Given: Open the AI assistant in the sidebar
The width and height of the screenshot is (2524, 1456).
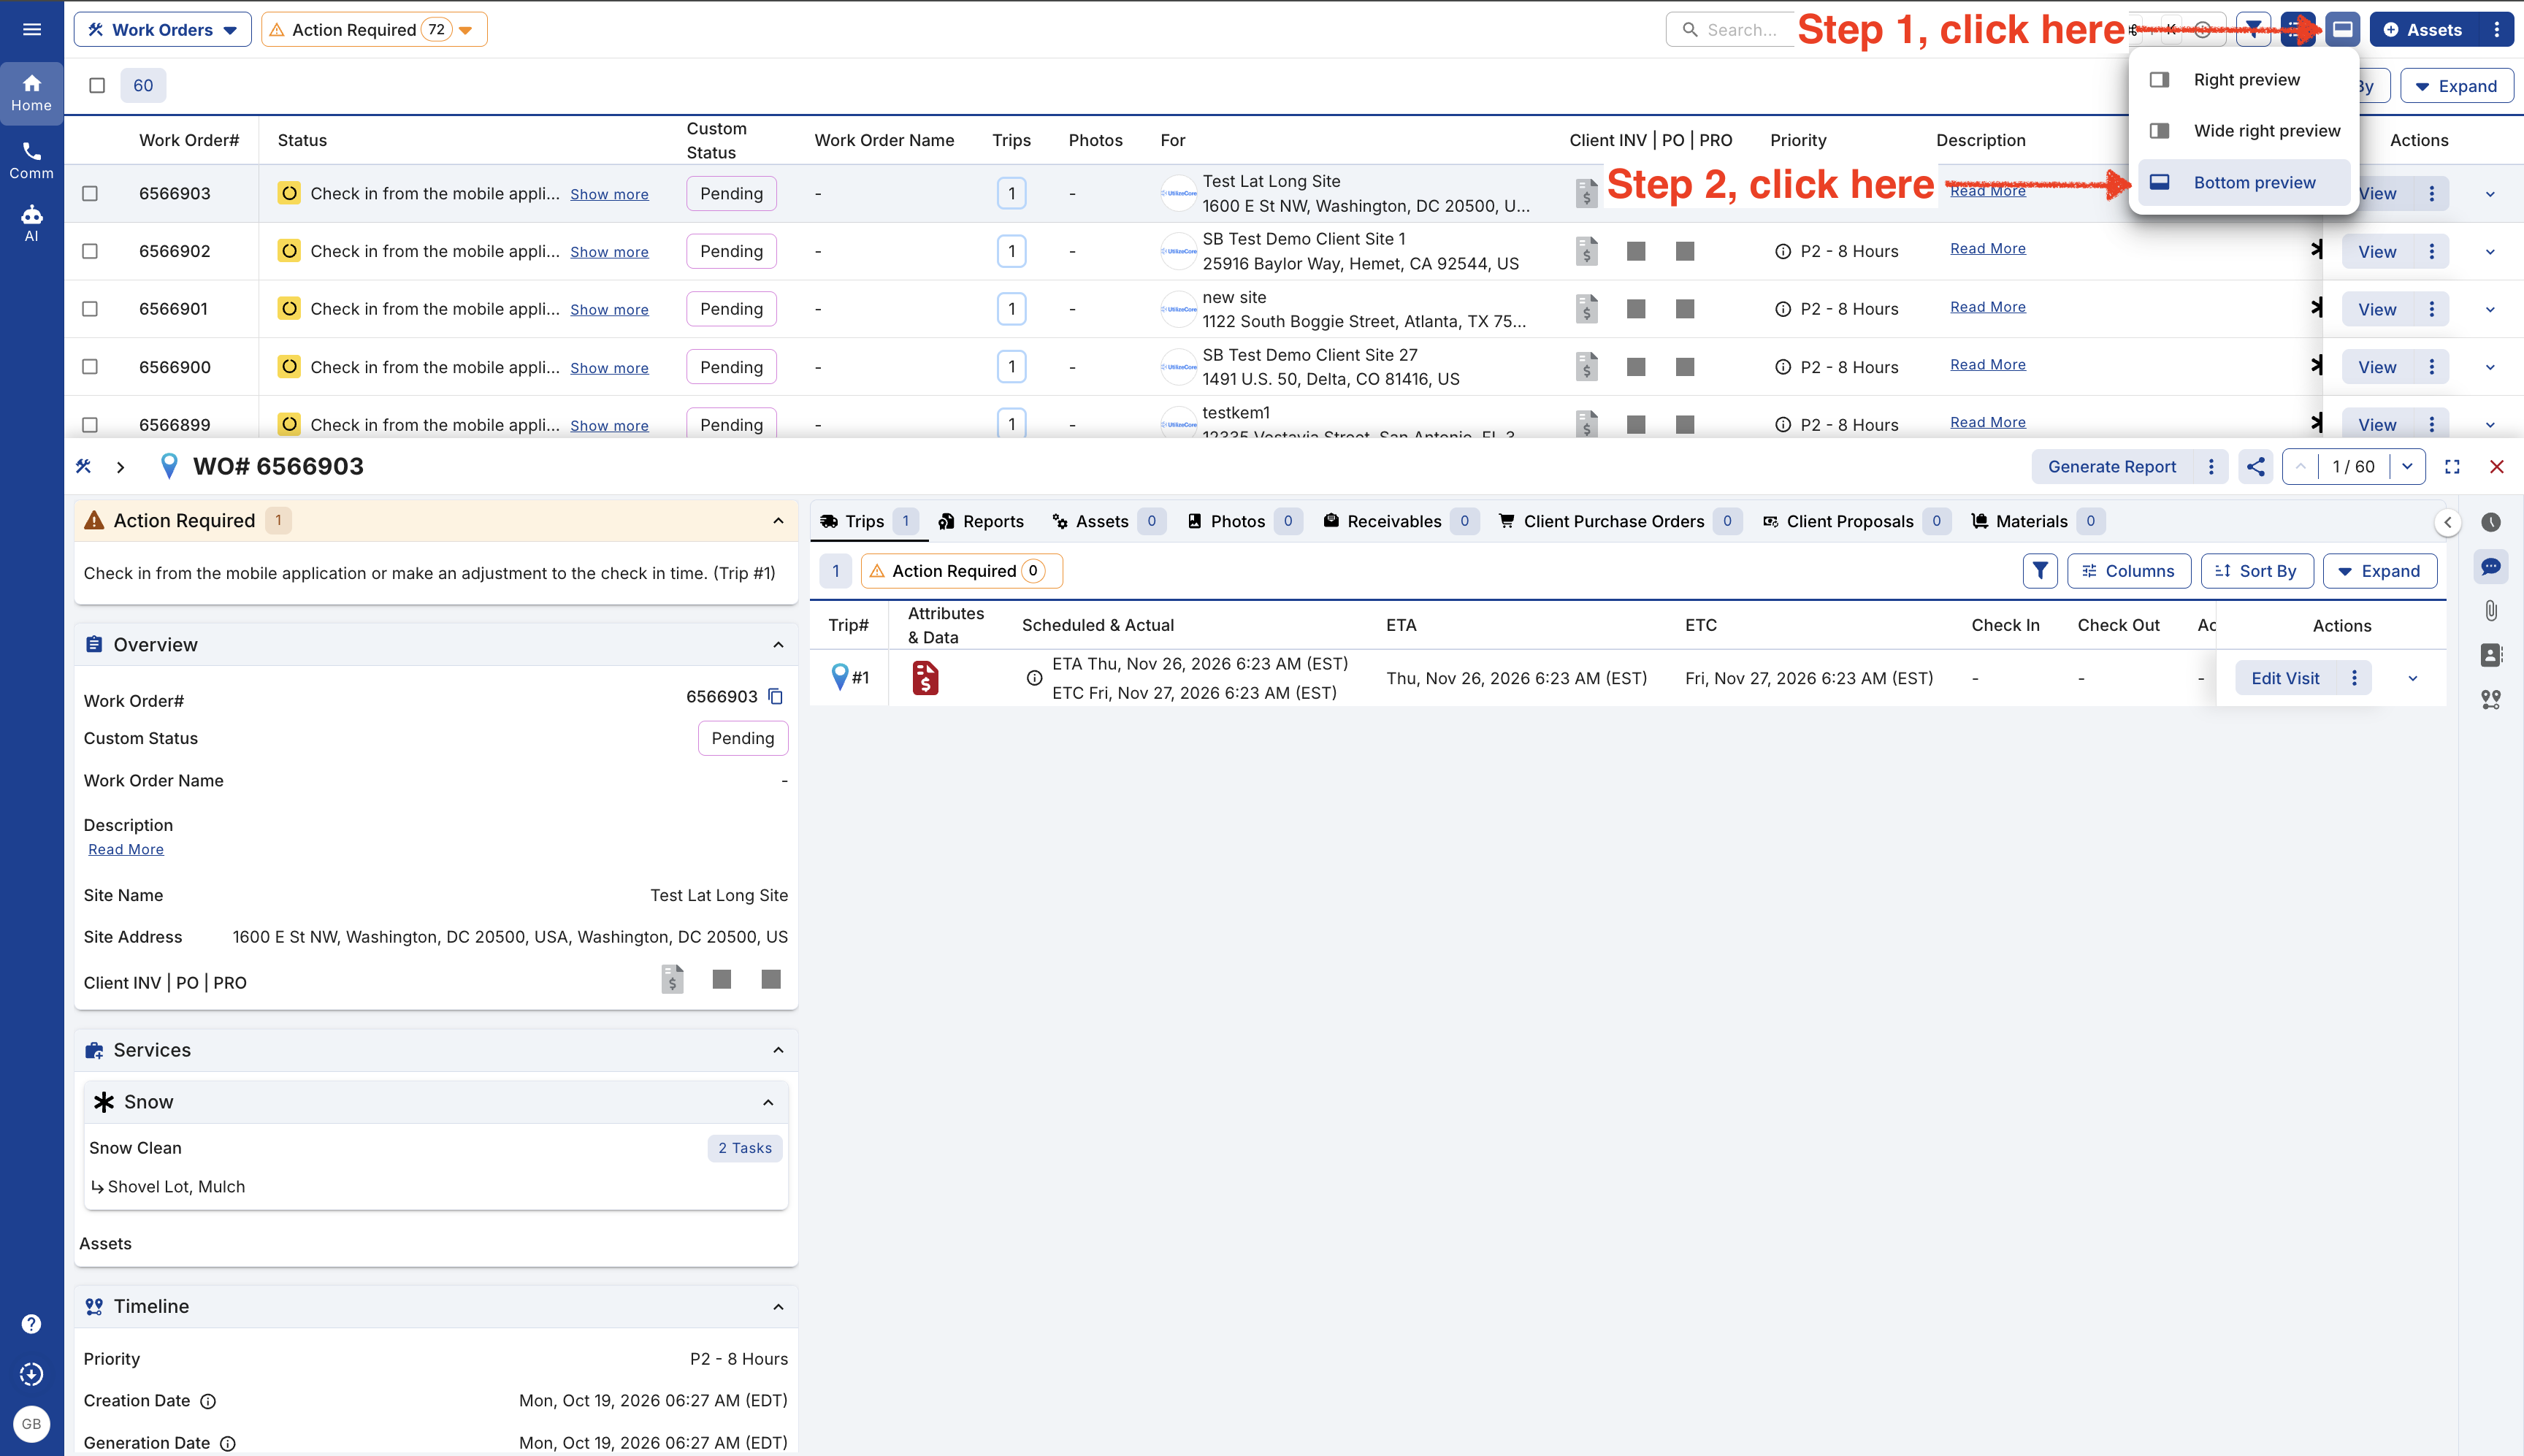Looking at the screenshot, I should (x=31, y=223).
